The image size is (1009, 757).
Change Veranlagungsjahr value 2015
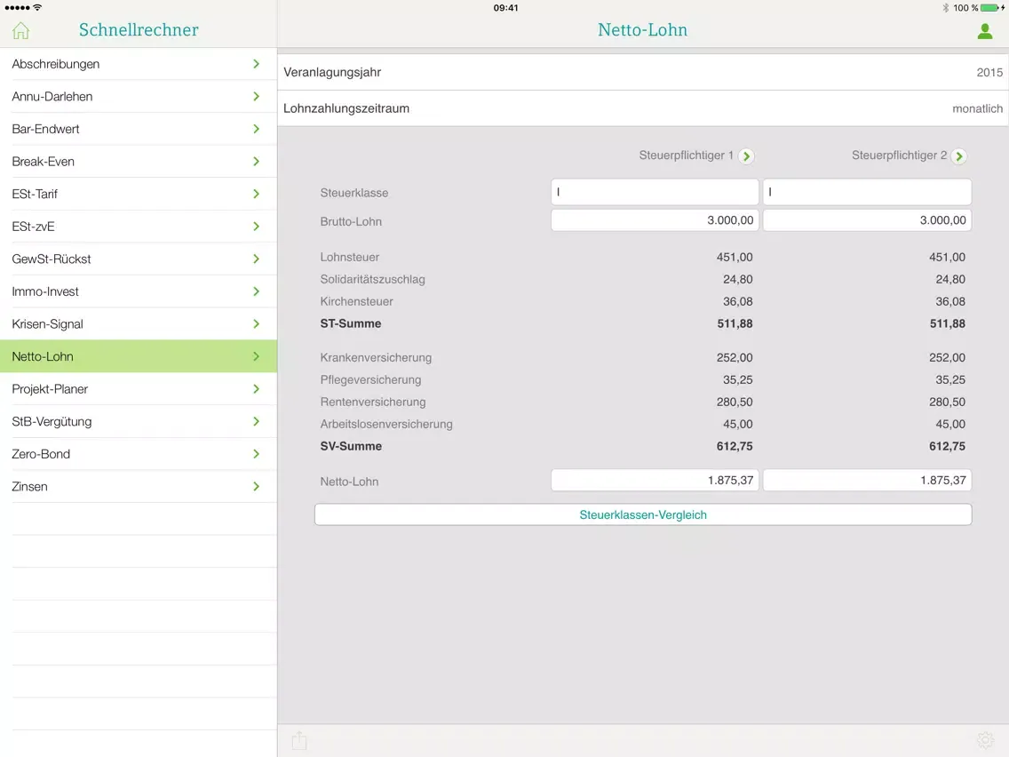click(989, 73)
